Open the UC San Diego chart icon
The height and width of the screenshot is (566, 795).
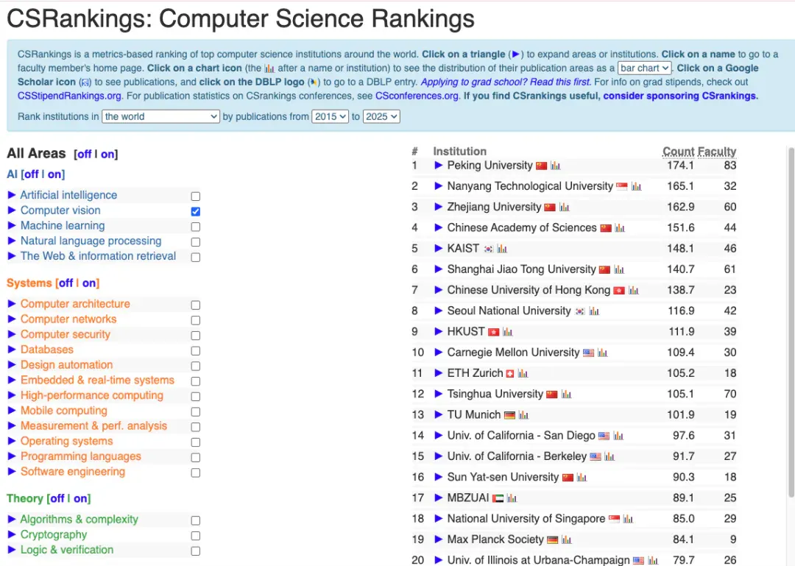click(x=618, y=436)
